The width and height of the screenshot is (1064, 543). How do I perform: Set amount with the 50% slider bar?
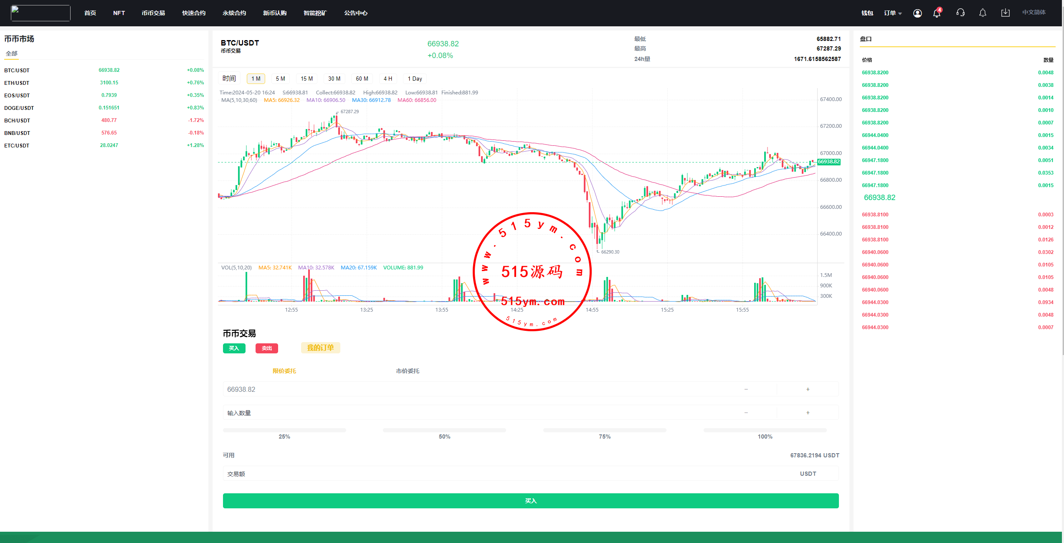pyautogui.click(x=444, y=430)
